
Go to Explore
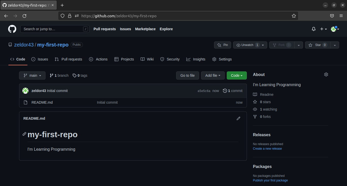[166, 29]
